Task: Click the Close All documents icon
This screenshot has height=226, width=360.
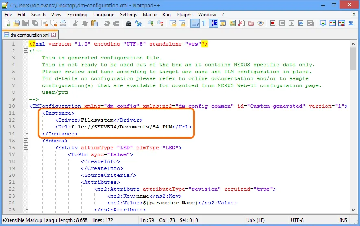Action: tap(54, 23)
